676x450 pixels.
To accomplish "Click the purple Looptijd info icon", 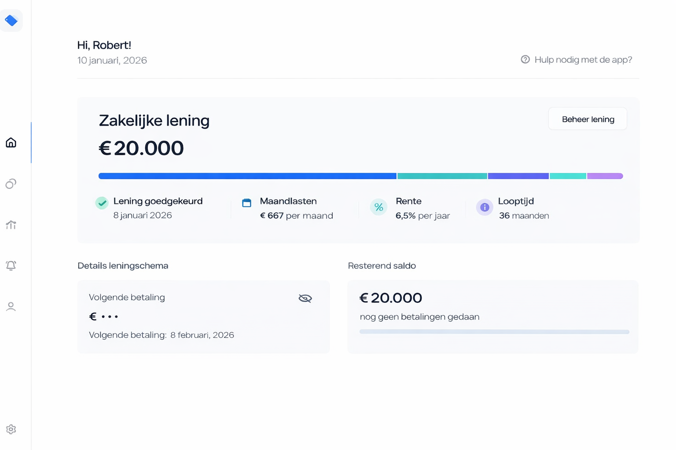I will [x=485, y=207].
